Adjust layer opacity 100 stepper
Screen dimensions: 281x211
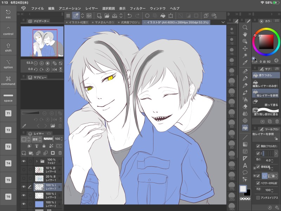coord(62,139)
